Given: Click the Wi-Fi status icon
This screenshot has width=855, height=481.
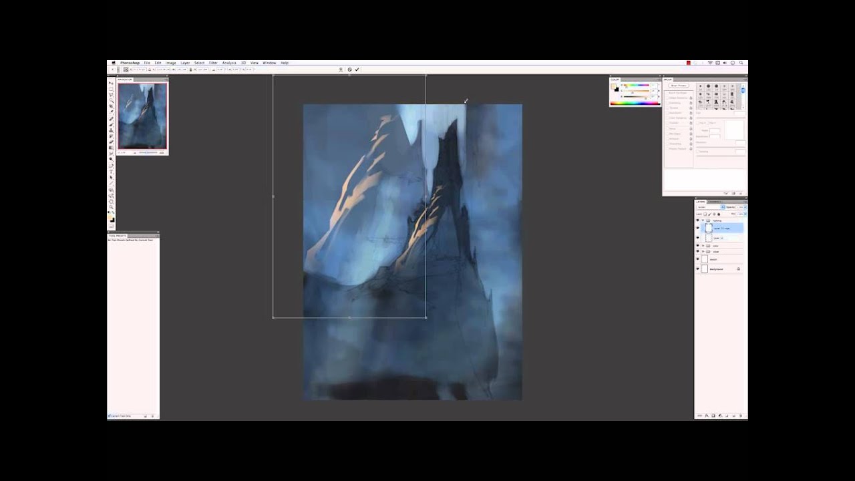Looking at the screenshot, I should point(709,63).
